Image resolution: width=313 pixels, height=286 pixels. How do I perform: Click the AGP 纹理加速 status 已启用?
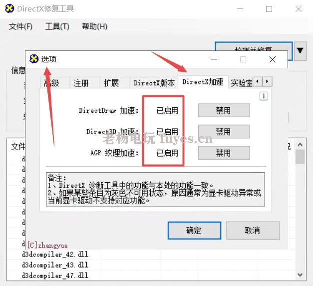(167, 153)
